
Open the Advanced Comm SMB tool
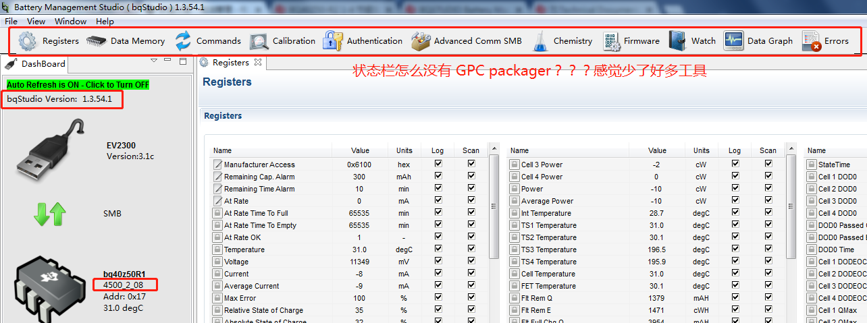pos(467,41)
